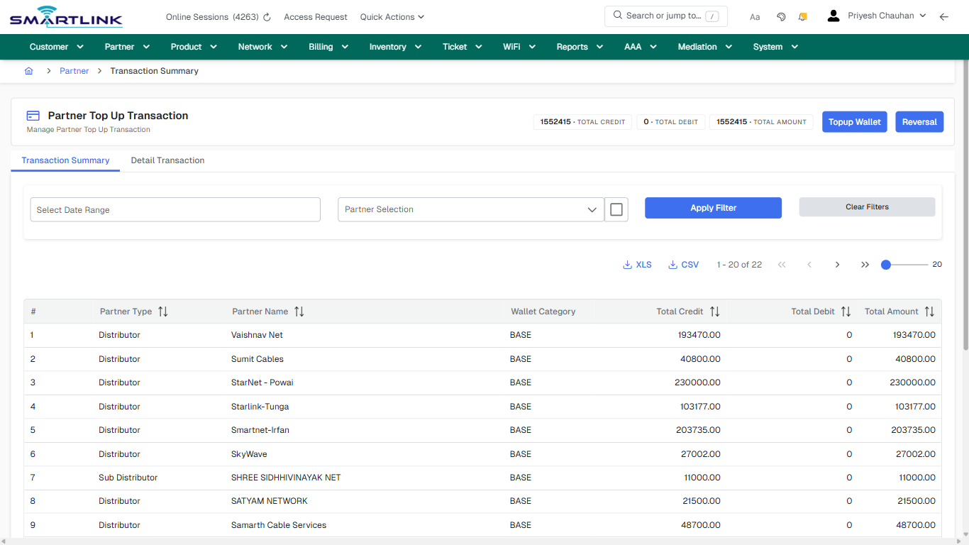Expand the Partner Selection dropdown
This screenshot has height=545, width=969.
[x=592, y=209]
